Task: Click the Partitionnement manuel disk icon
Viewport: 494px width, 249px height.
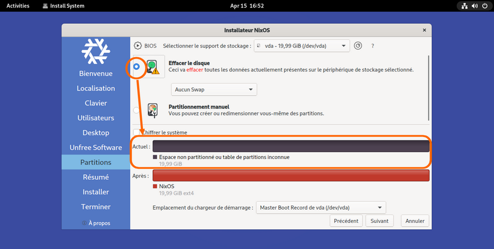Action: click(x=152, y=110)
